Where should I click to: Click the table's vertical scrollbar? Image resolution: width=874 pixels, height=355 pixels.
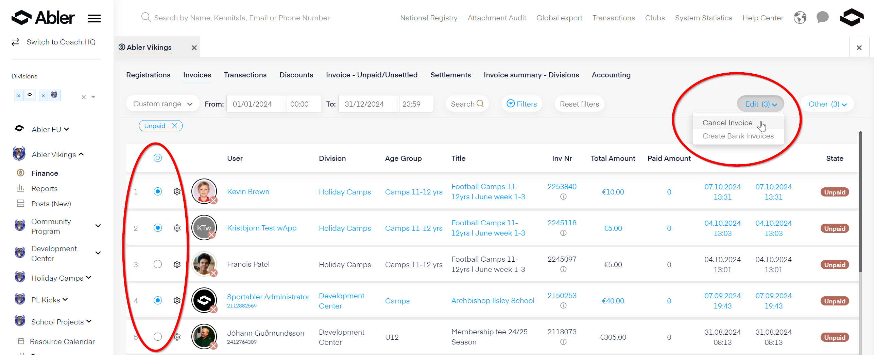click(x=860, y=202)
